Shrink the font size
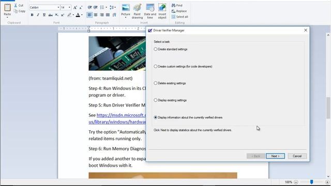Image resolution: width=331 pixels, height=186 pixels. click(81, 8)
